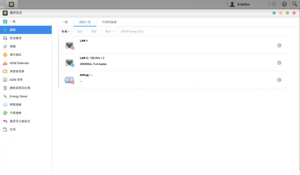Select the 網路 sidebar entry
The width and height of the screenshot is (300, 175).
(x=26, y=30)
